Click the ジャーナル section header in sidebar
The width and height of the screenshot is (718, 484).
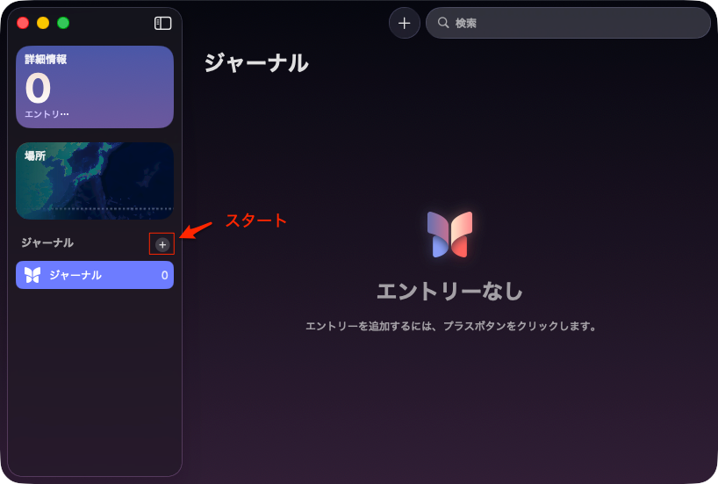point(47,242)
